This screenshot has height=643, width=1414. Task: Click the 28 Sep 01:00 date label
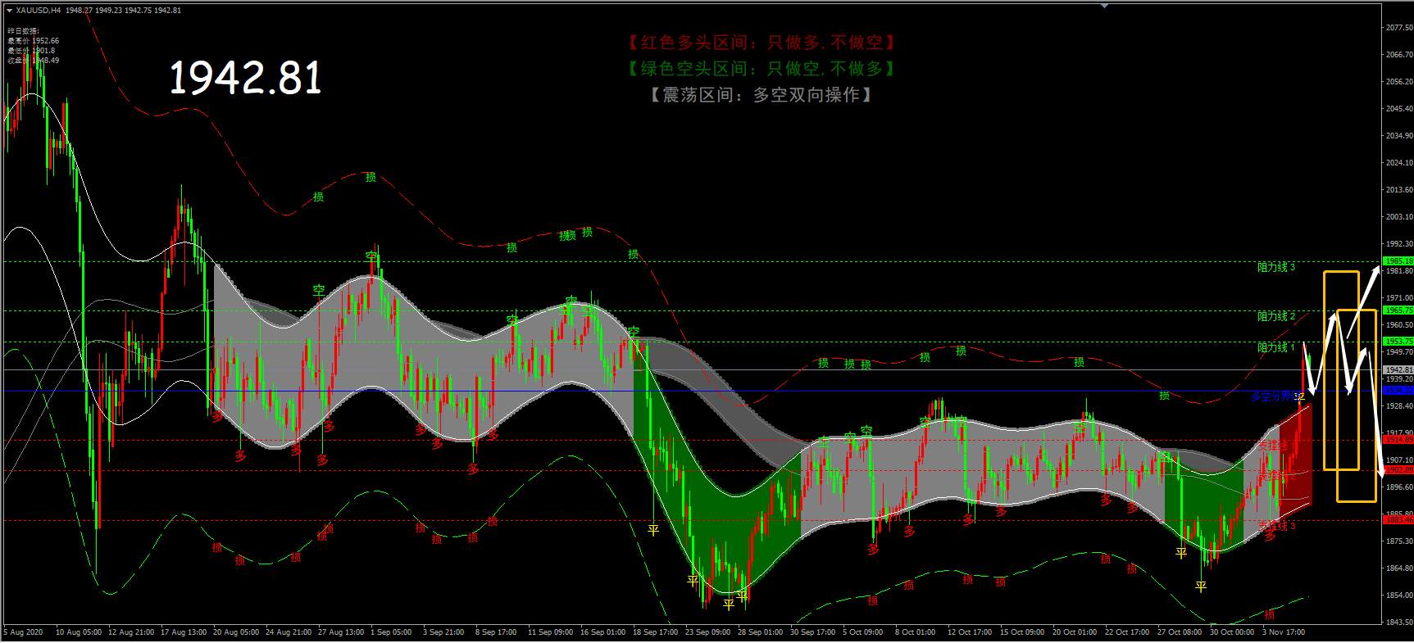pyautogui.click(x=761, y=632)
